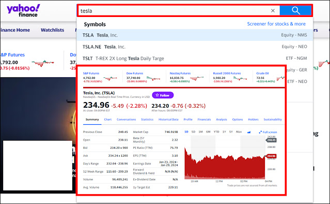Switch to the Conversations tab
Image resolution: width=330 pixels, height=204 pixels.
tap(127, 120)
